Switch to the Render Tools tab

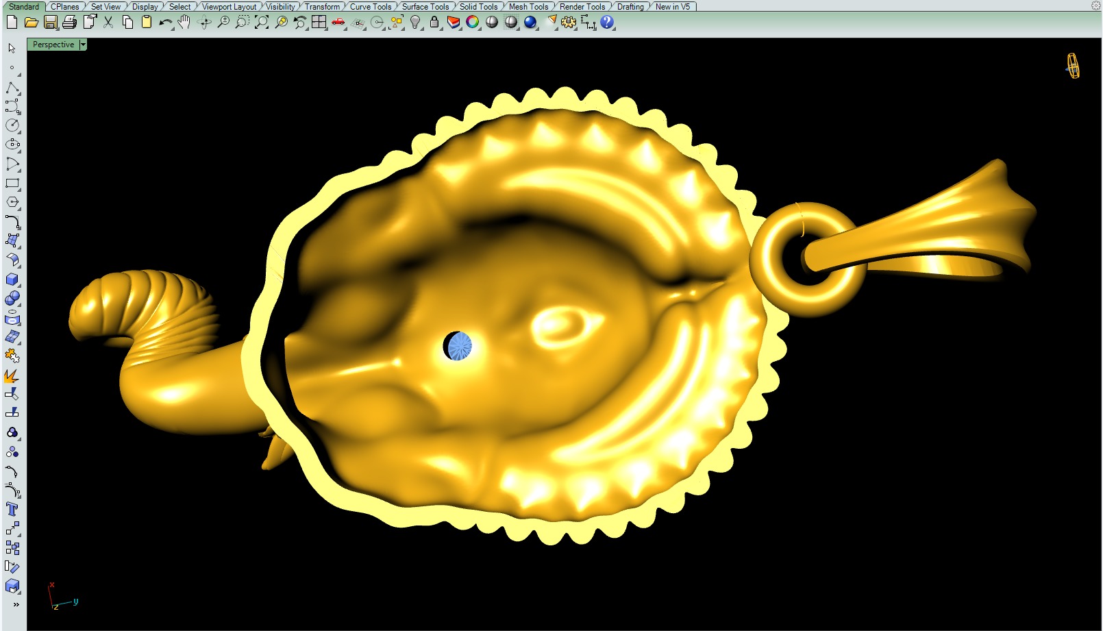point(582,6)
